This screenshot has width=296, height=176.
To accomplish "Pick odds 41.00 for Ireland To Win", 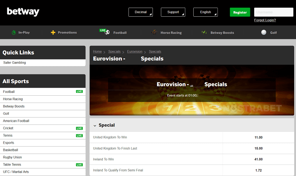I will (x=258, y=159).
